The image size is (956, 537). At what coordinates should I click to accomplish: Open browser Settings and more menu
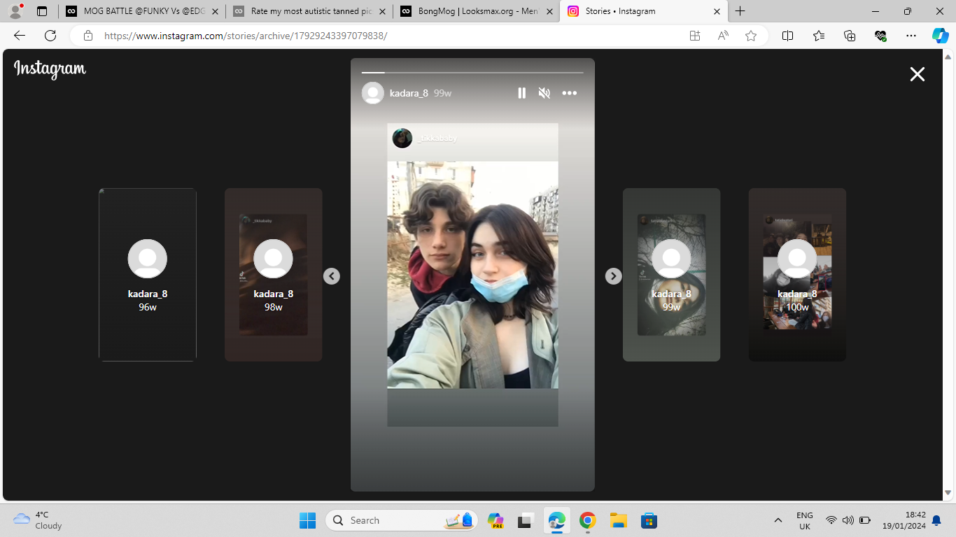[x=911, y=36]
